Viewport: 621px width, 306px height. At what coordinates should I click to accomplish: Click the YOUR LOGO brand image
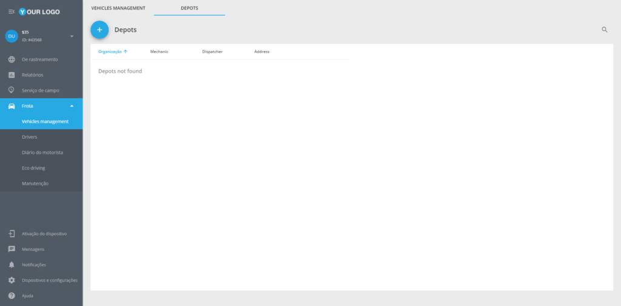click(x=39, y=12)
